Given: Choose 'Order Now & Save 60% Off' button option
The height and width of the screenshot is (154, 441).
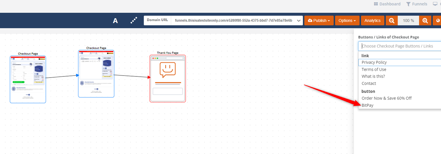Looking at the screenshot, I should 387,98.
